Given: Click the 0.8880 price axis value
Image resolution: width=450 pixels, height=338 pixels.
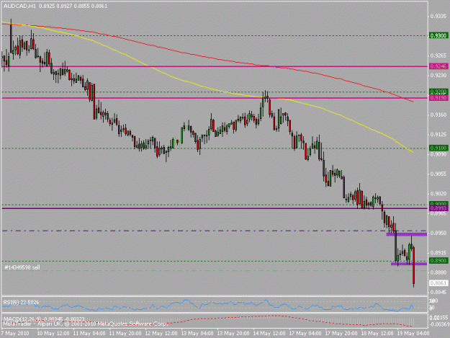Looking at the screenshot, I should (x=438, y=272).
